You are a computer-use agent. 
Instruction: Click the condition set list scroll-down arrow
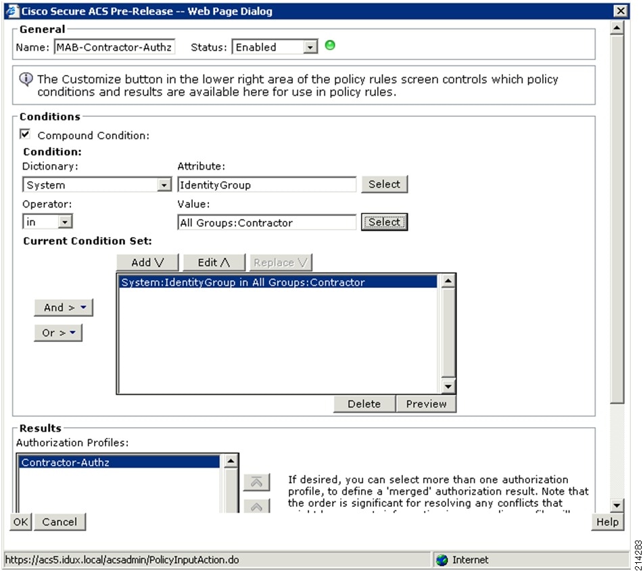click(x=448, y=386)
